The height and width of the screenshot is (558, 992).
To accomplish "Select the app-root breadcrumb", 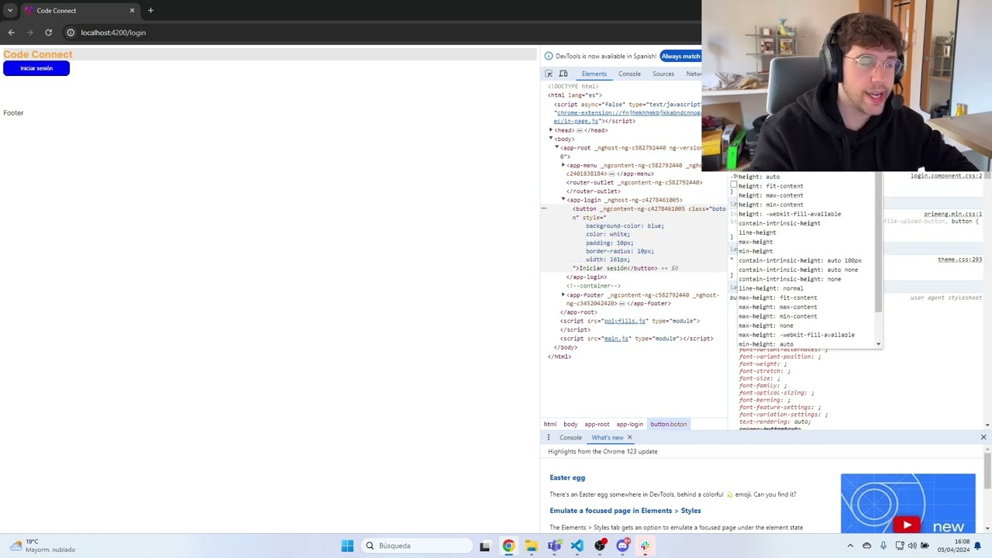I will [x=597, y=424].
